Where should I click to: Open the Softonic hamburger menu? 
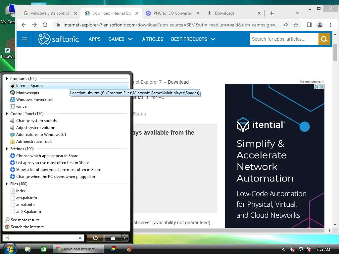[24, 39]
